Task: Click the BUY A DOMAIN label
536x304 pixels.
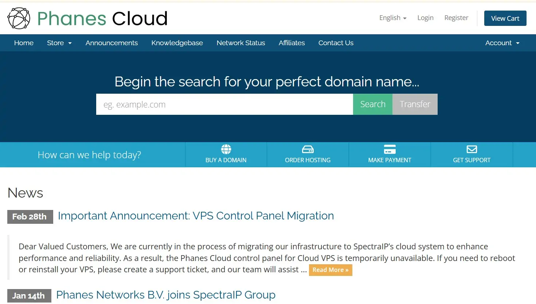Action: (226, 160)
